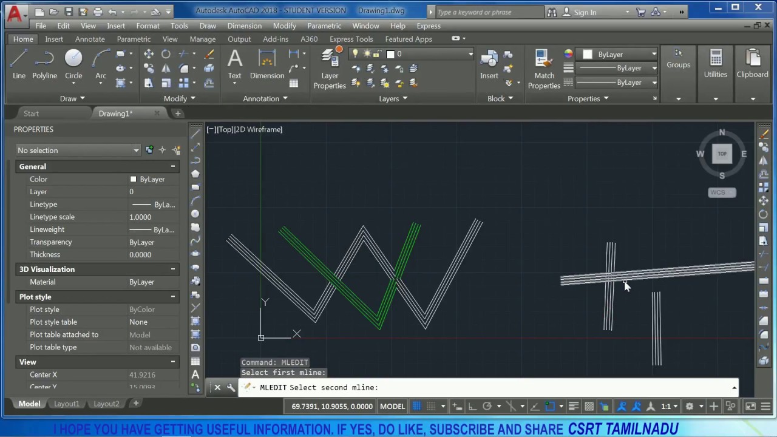Click the Scale tool icon
Image resolution: width=777 pixels, height=437 pixels.
[x=166, y=83]
